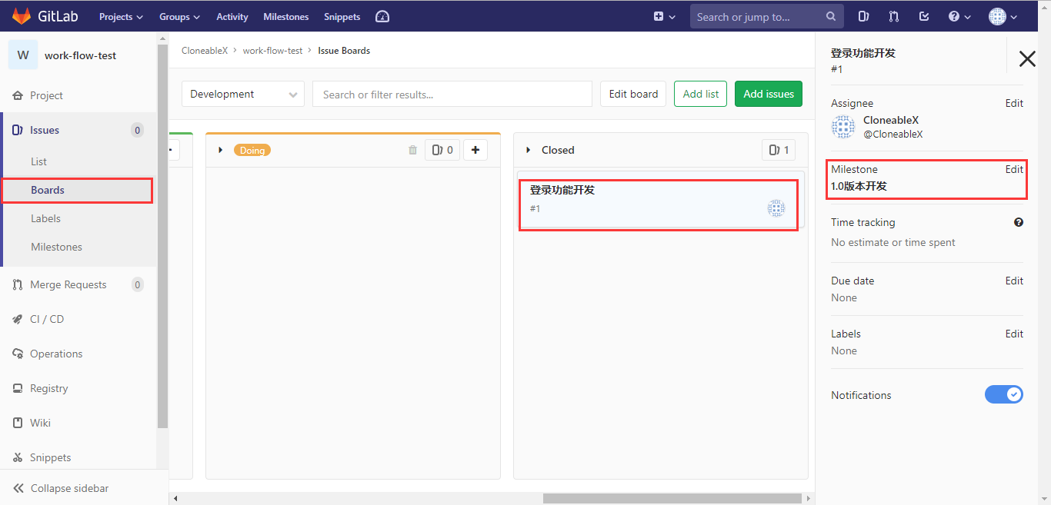
Task: Open the project Wiki
Action: [40, 422]
